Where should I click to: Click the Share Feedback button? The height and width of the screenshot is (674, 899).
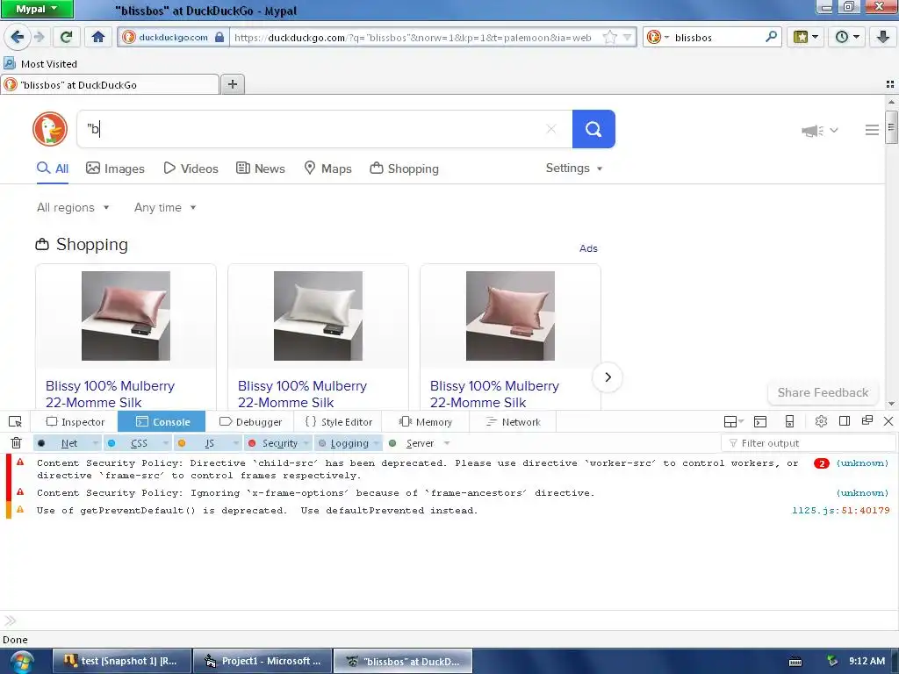click(823, 392)
